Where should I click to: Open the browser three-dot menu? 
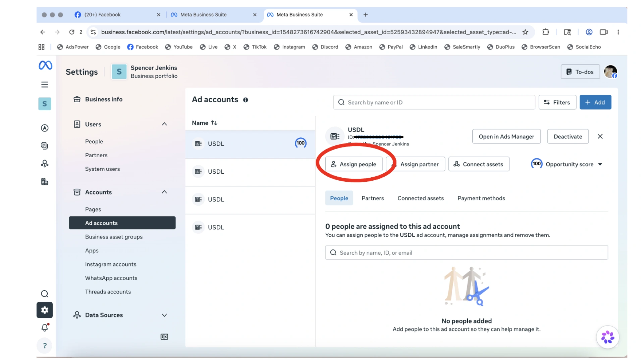[x=618, y=32]
